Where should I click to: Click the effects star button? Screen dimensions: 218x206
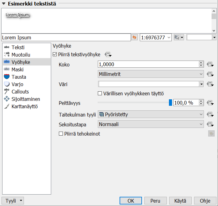point(211,133)
